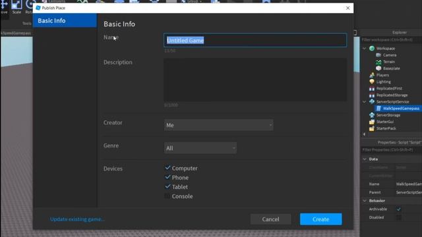422x237 pixels.
Task: Open the Genre dropdown showing All
Action: (x=200, y=148)
